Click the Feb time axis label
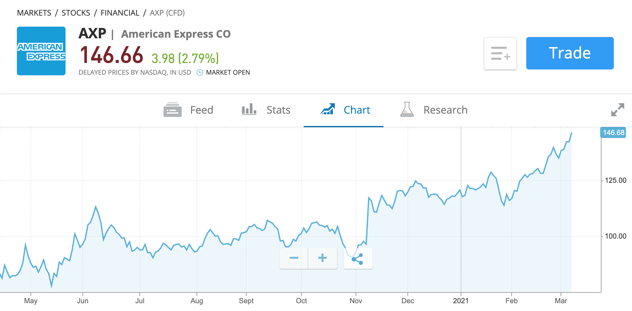The width and height of the screenshot is (632, 311). 512,301
